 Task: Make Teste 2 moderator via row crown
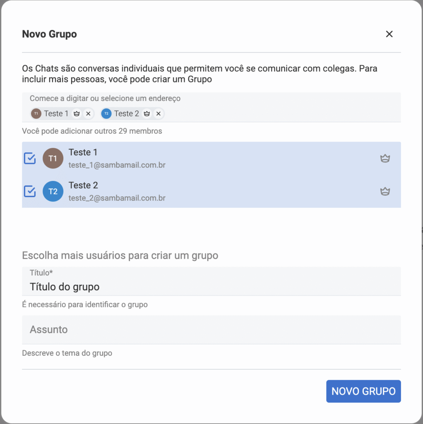point(385,191)
